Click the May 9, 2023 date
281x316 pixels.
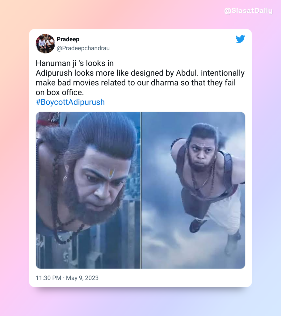tap(82, 278)
